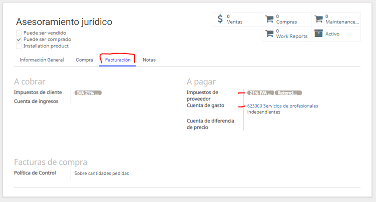
Task: Click the Activo status button
Action: click(336, 34)
